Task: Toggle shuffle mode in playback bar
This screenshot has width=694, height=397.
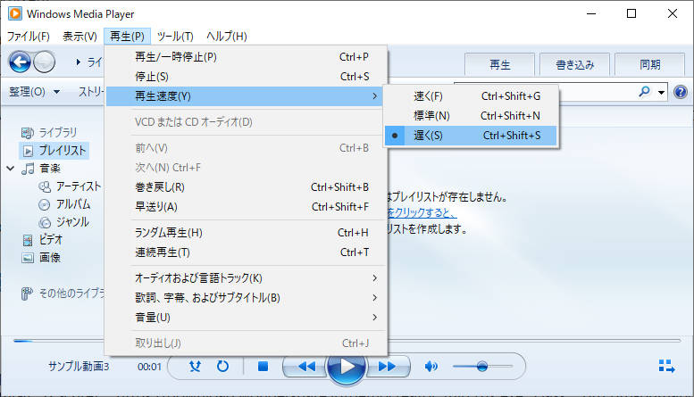Action: point(195,366)
